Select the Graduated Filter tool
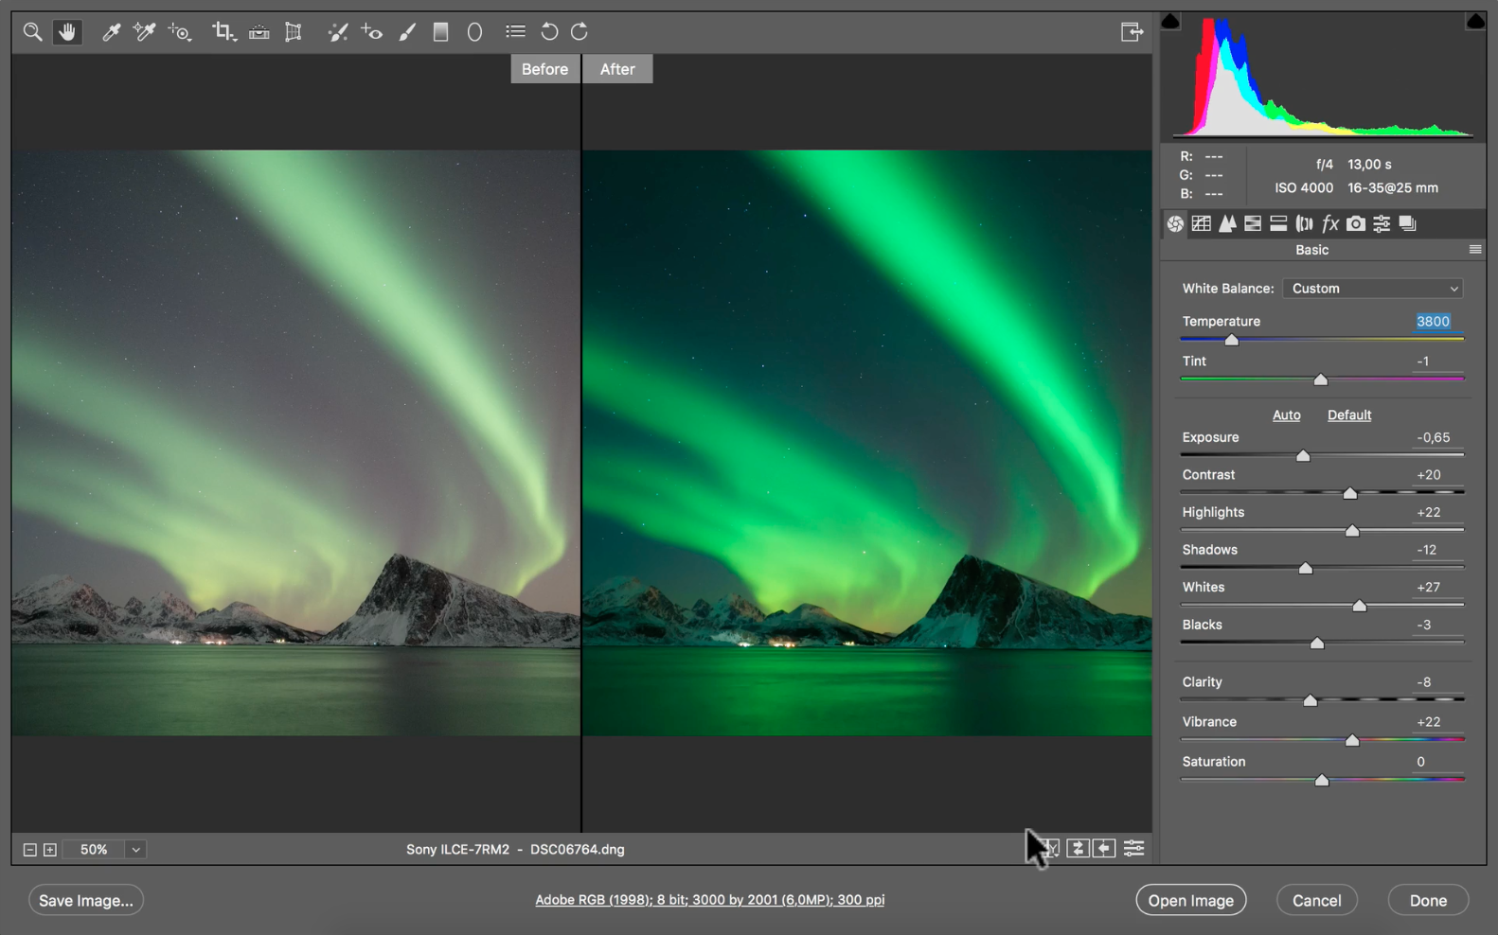1498x935 pixels. (x=440, y=32)
